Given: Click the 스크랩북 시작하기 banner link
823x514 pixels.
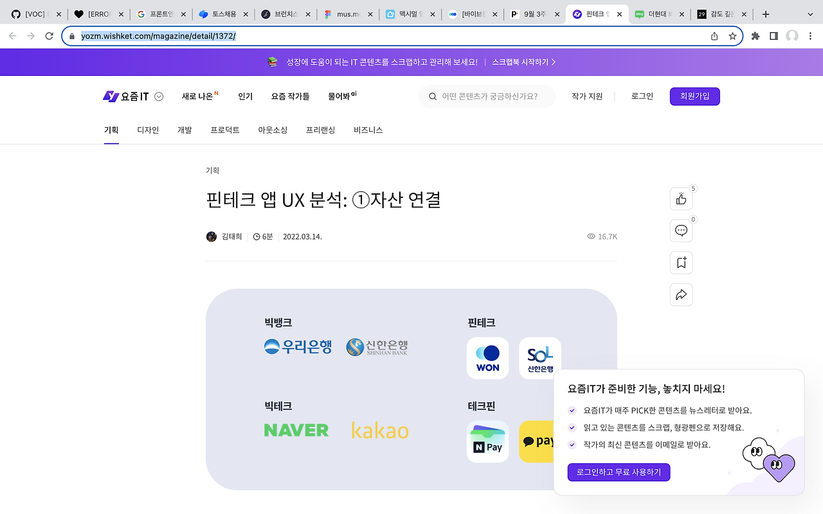Looking at the screenshot, I should pos(524,62).
